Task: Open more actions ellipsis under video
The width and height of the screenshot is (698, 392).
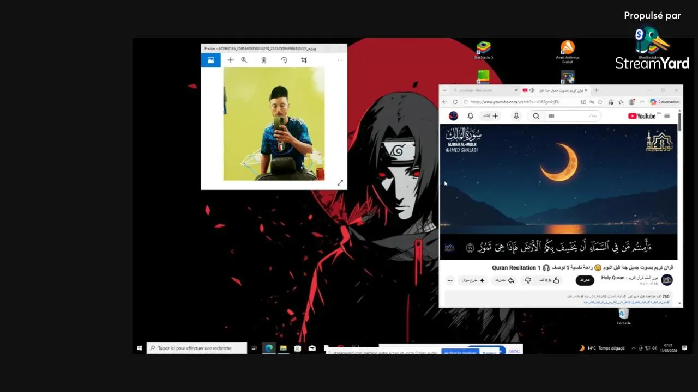Action: (450, 280)
